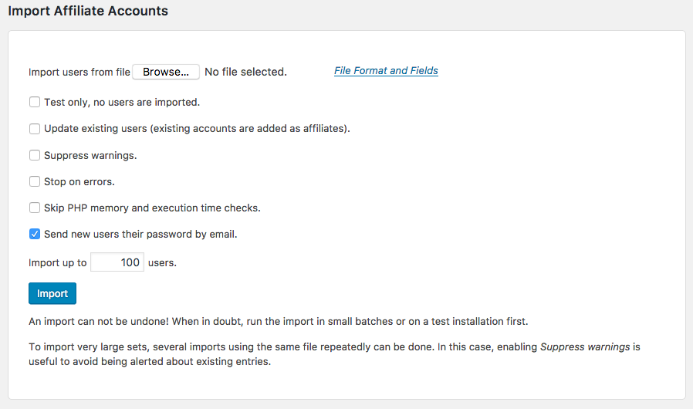Click the Browse... file button
The height and width of the screenshot is (409, 693).
[166, 72]
